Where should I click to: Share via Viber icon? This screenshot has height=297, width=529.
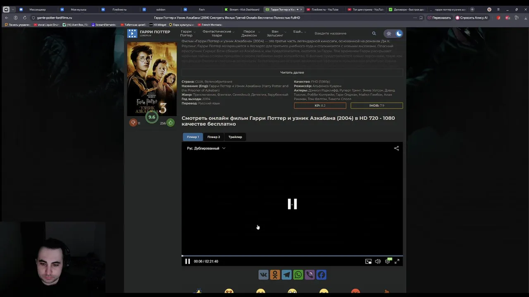310,274
